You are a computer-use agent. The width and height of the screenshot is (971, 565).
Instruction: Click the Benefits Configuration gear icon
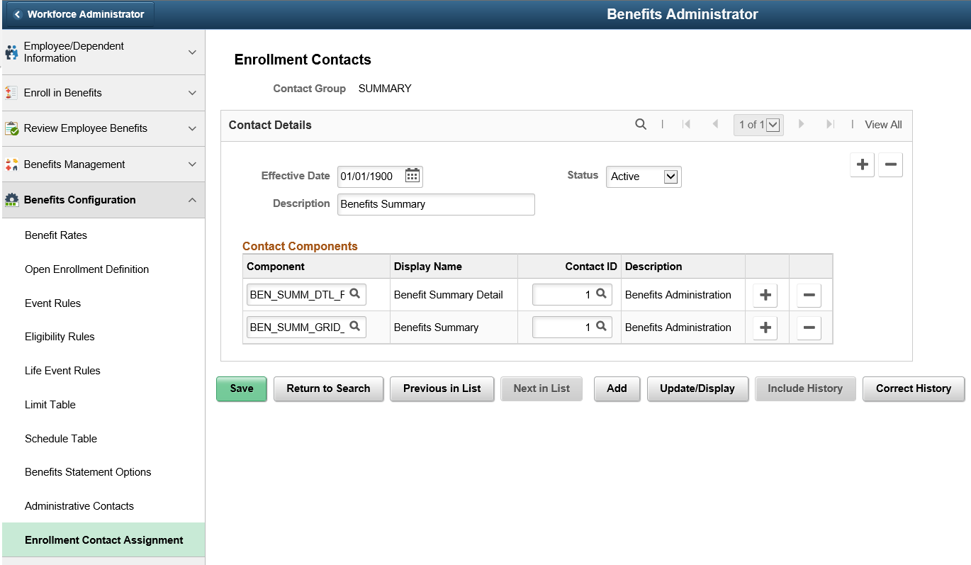11,200
